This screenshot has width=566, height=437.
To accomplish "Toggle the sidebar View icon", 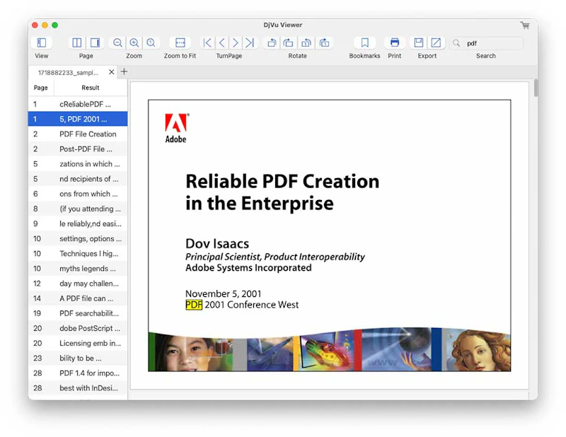I will [42, 43].
